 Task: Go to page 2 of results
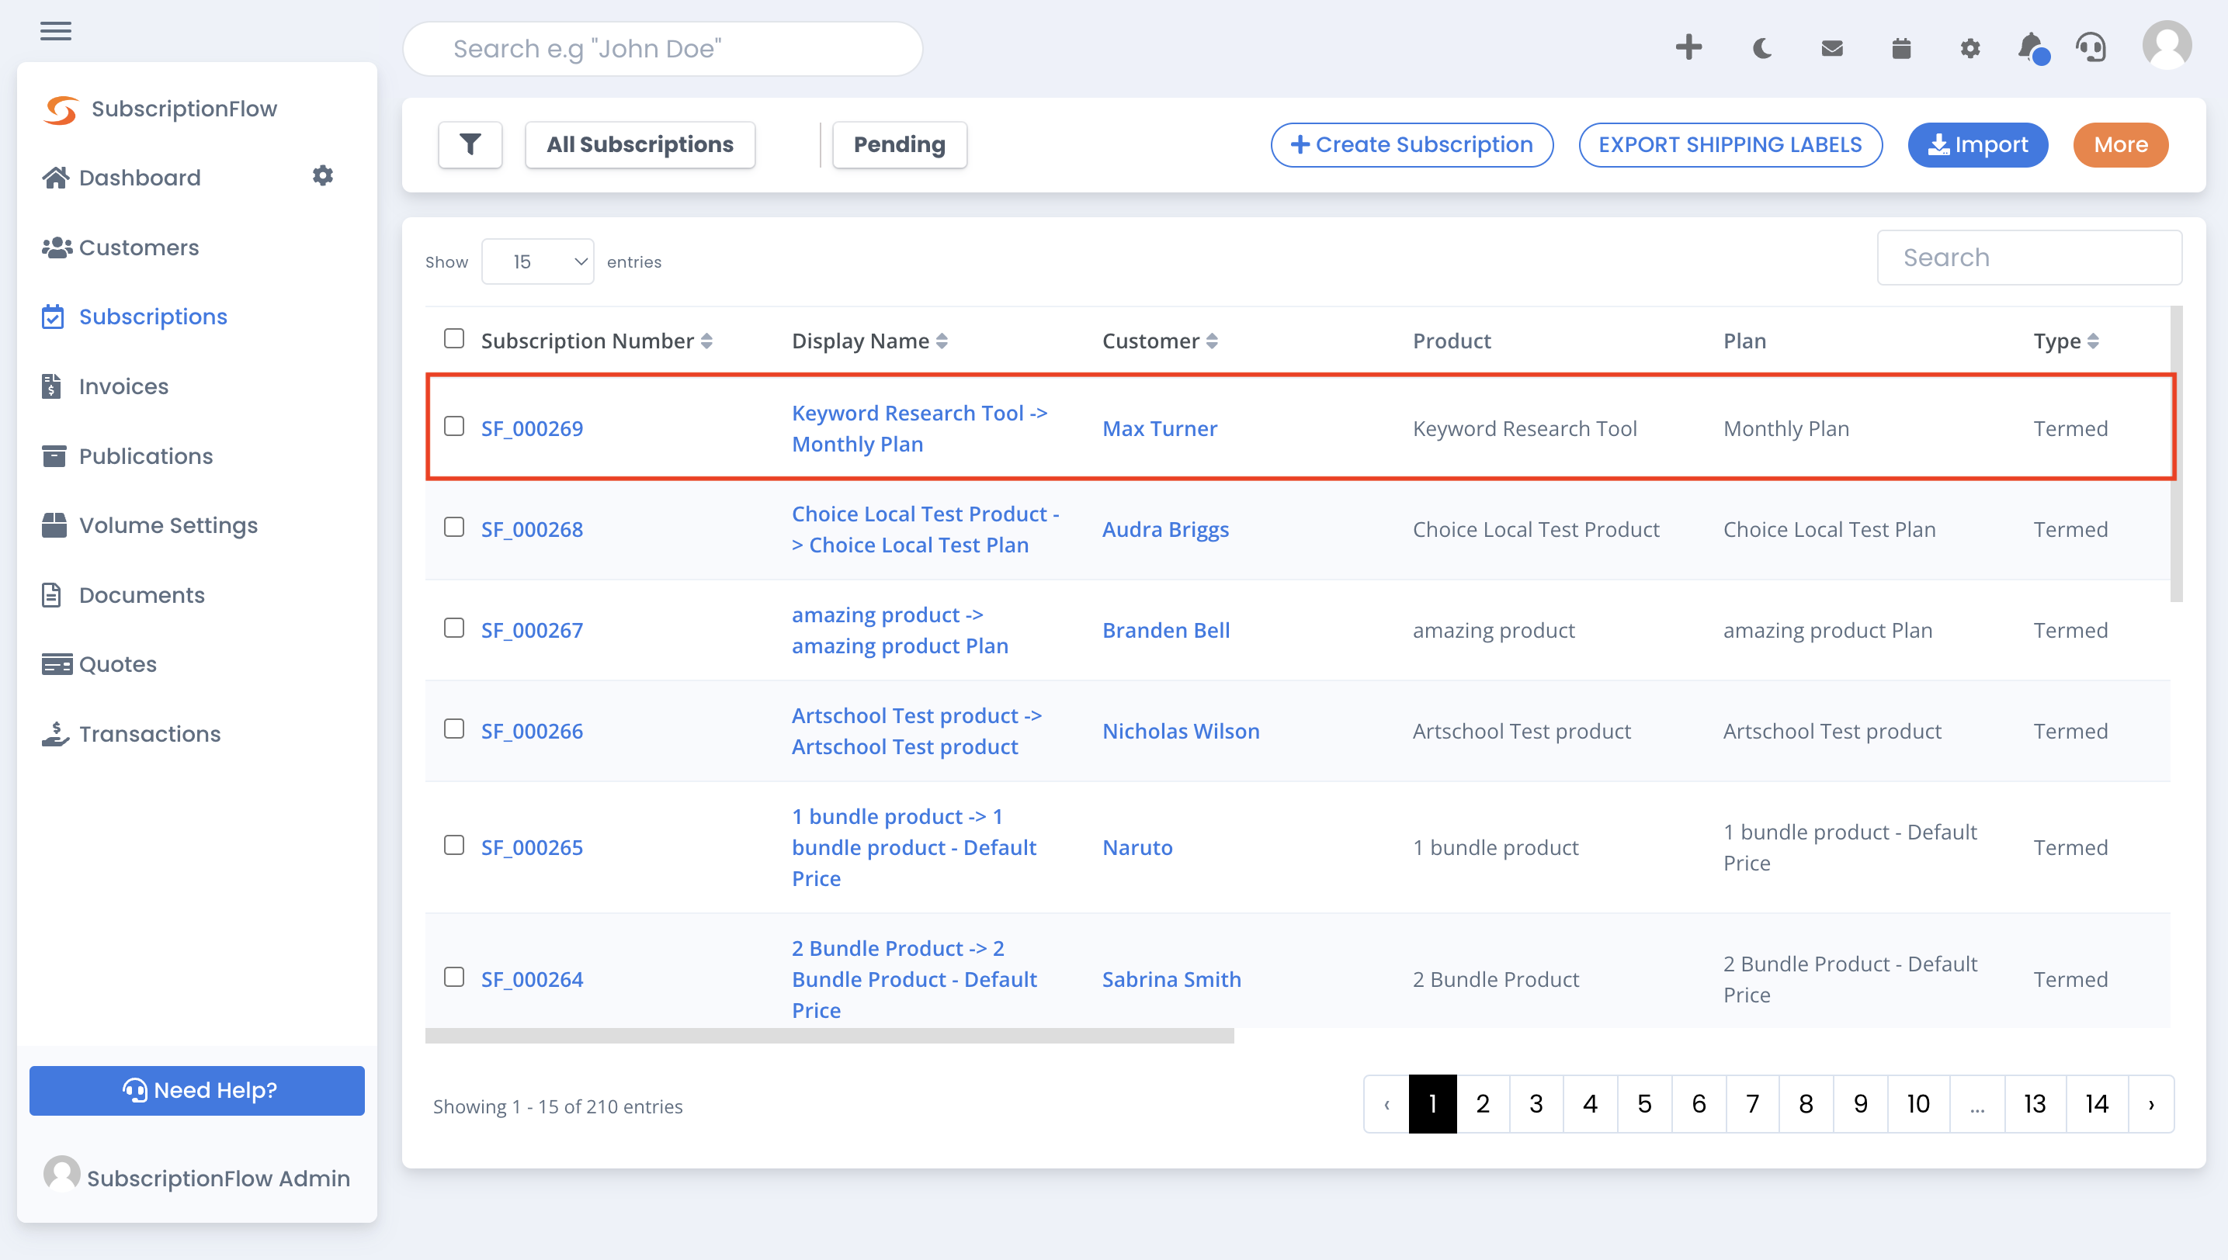click(x=1483, y=1103)
